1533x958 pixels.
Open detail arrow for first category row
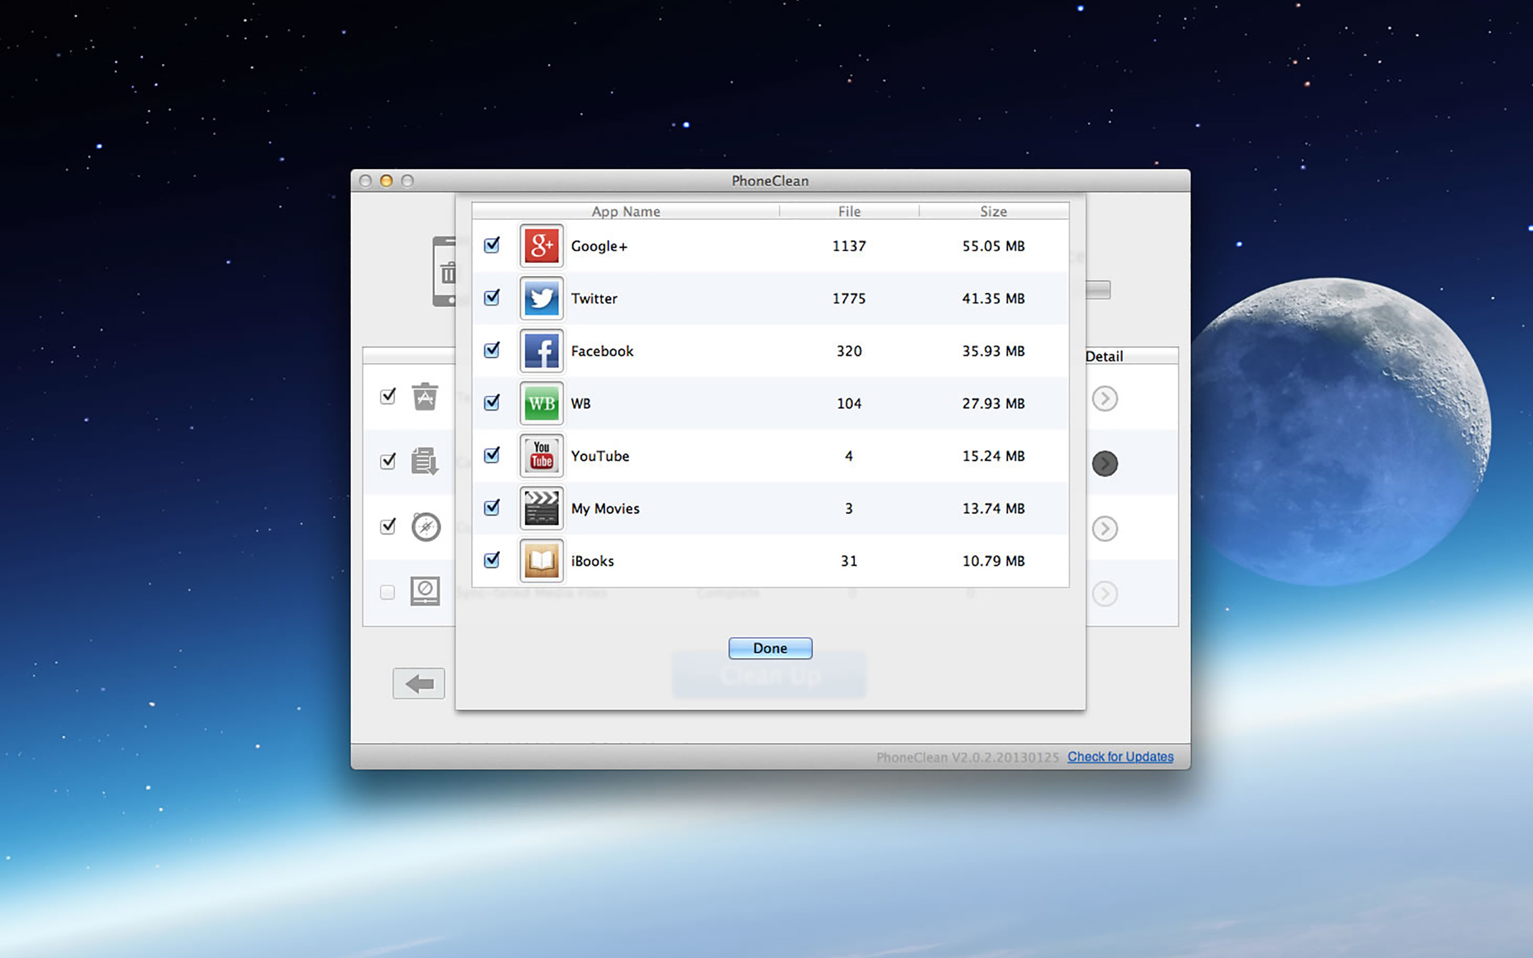coord(1105,399)
